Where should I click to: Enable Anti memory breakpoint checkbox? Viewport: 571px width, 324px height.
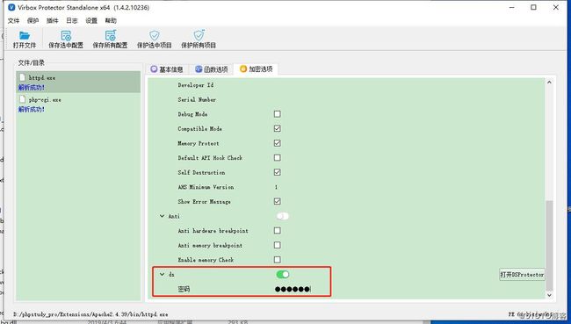click(277, 245)
